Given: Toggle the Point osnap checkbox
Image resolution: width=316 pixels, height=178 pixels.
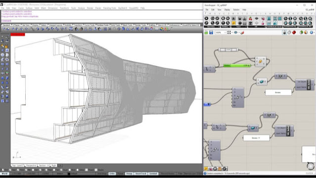Looking at the screenshot, I should (18, 170).
